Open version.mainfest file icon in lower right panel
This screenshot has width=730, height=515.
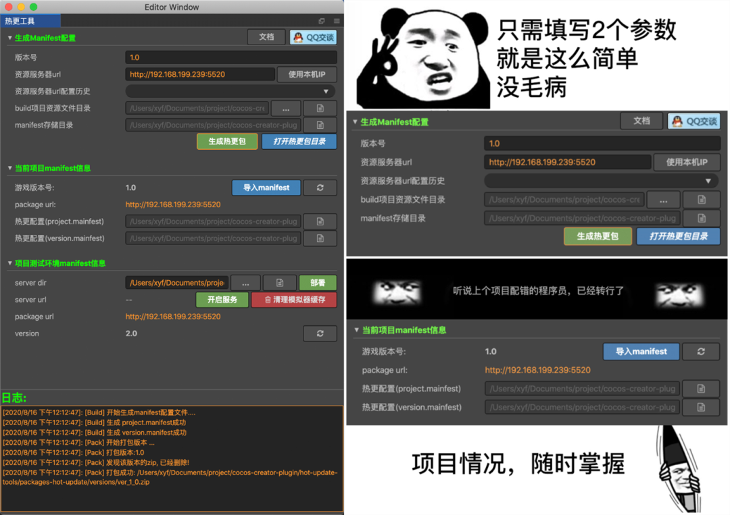pos(701,407)
